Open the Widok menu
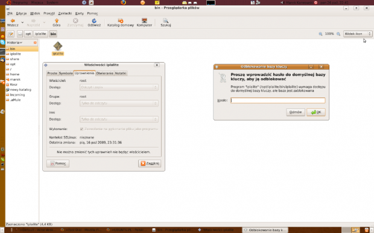This screenshot has height=233, width=374. (x=35, y=13)
